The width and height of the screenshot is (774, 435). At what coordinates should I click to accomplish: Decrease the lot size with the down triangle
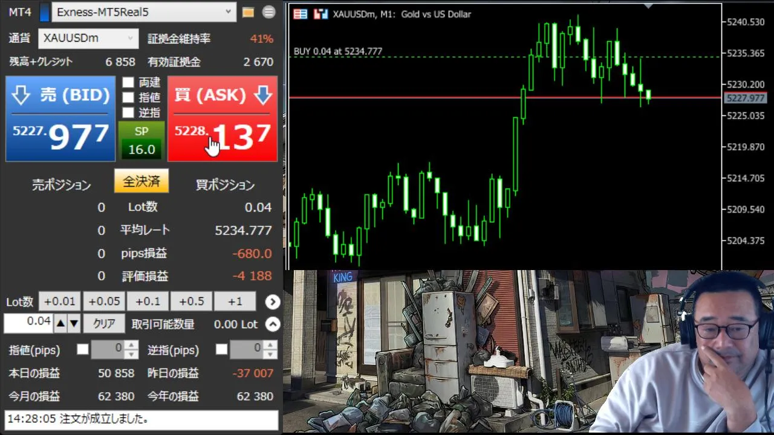click(74, 324)
